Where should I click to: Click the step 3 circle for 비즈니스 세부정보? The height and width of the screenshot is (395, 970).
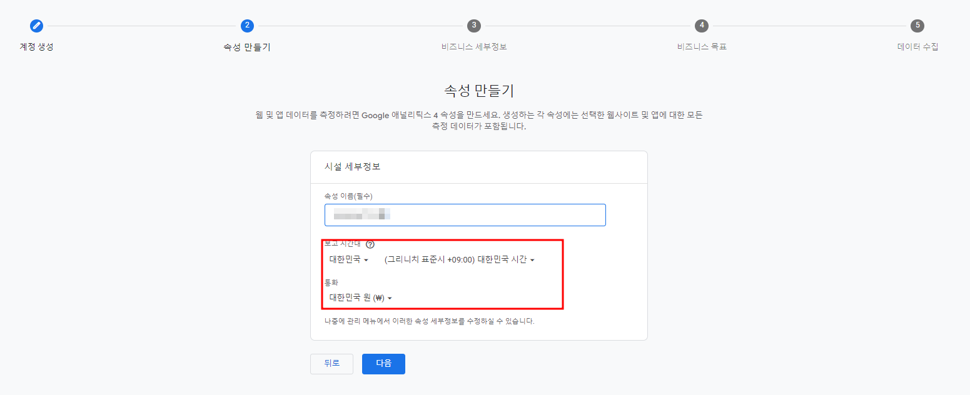pos(473,26)
